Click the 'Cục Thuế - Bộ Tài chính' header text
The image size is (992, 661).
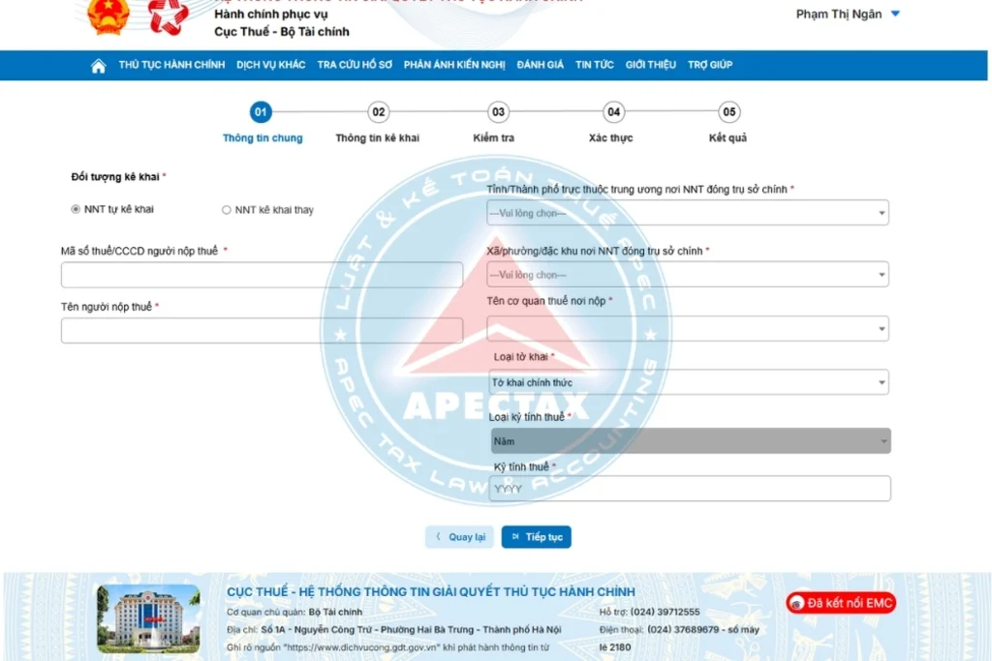point(282,32)
